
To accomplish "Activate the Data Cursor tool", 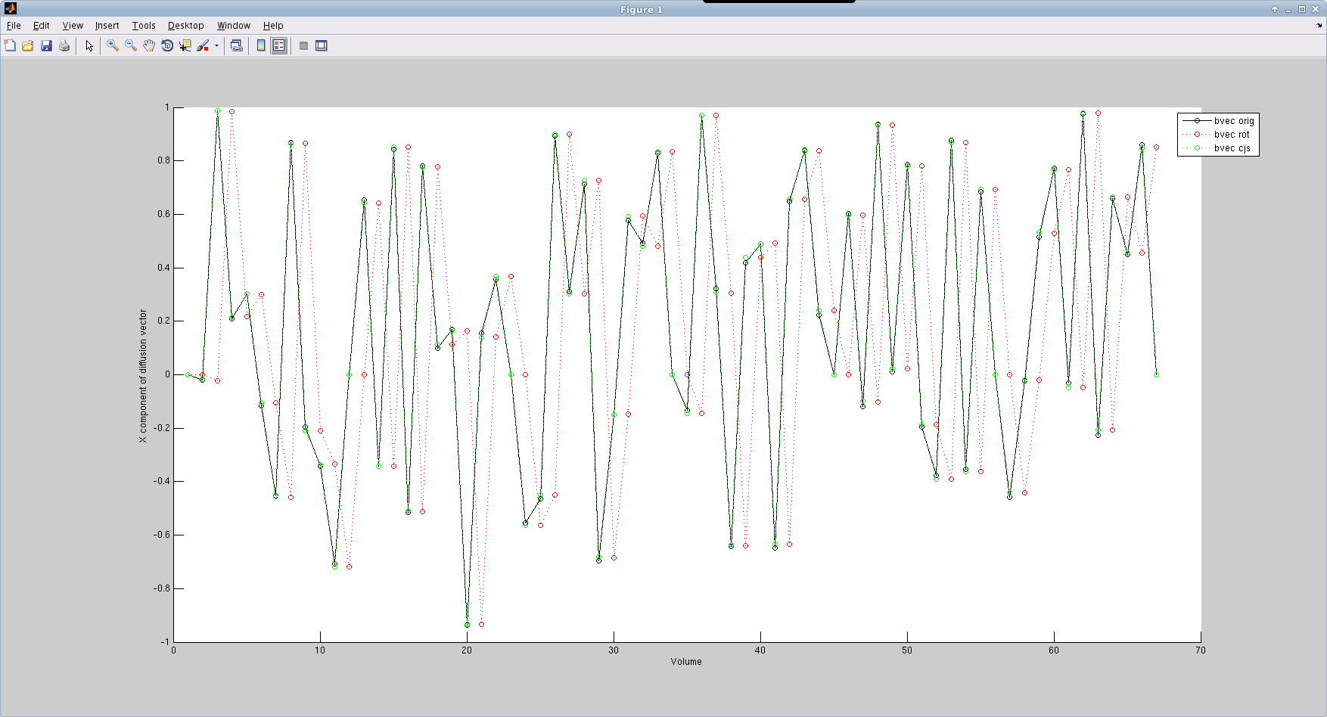I will (185, 45).
